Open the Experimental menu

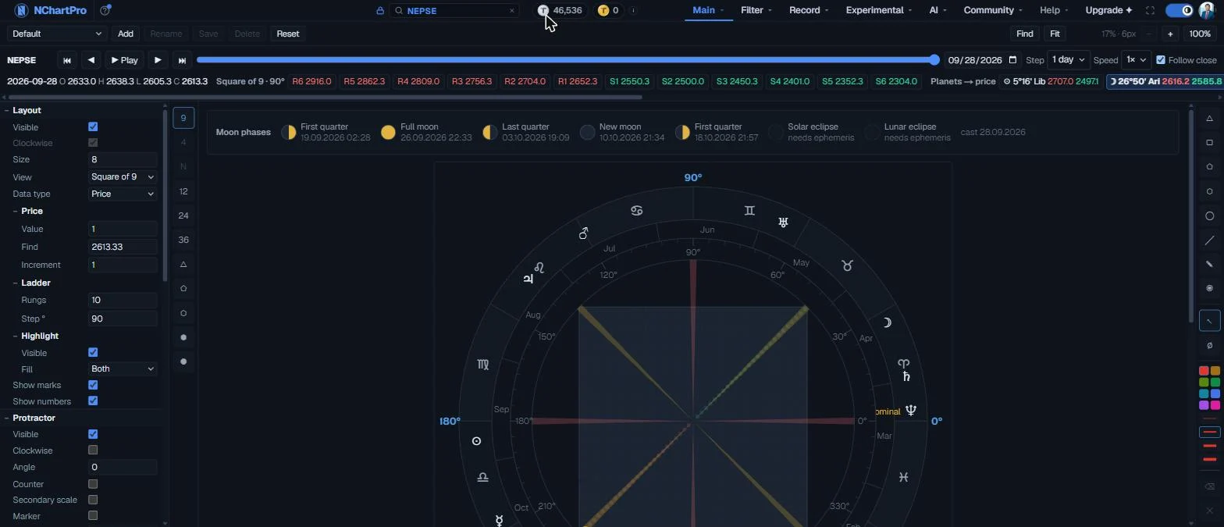coord(879,10)
